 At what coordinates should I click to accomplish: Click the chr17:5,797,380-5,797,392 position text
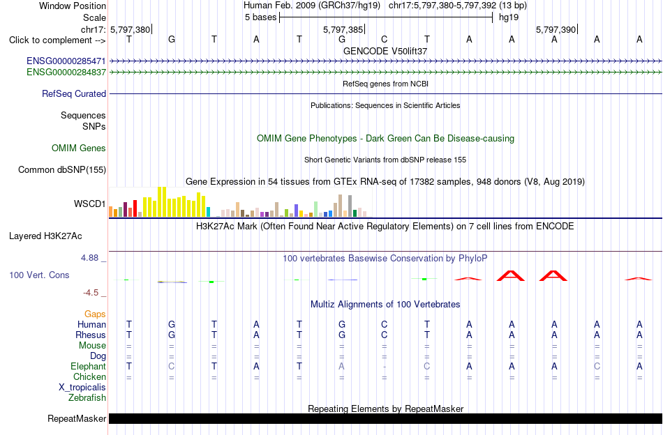coord(458,6)
